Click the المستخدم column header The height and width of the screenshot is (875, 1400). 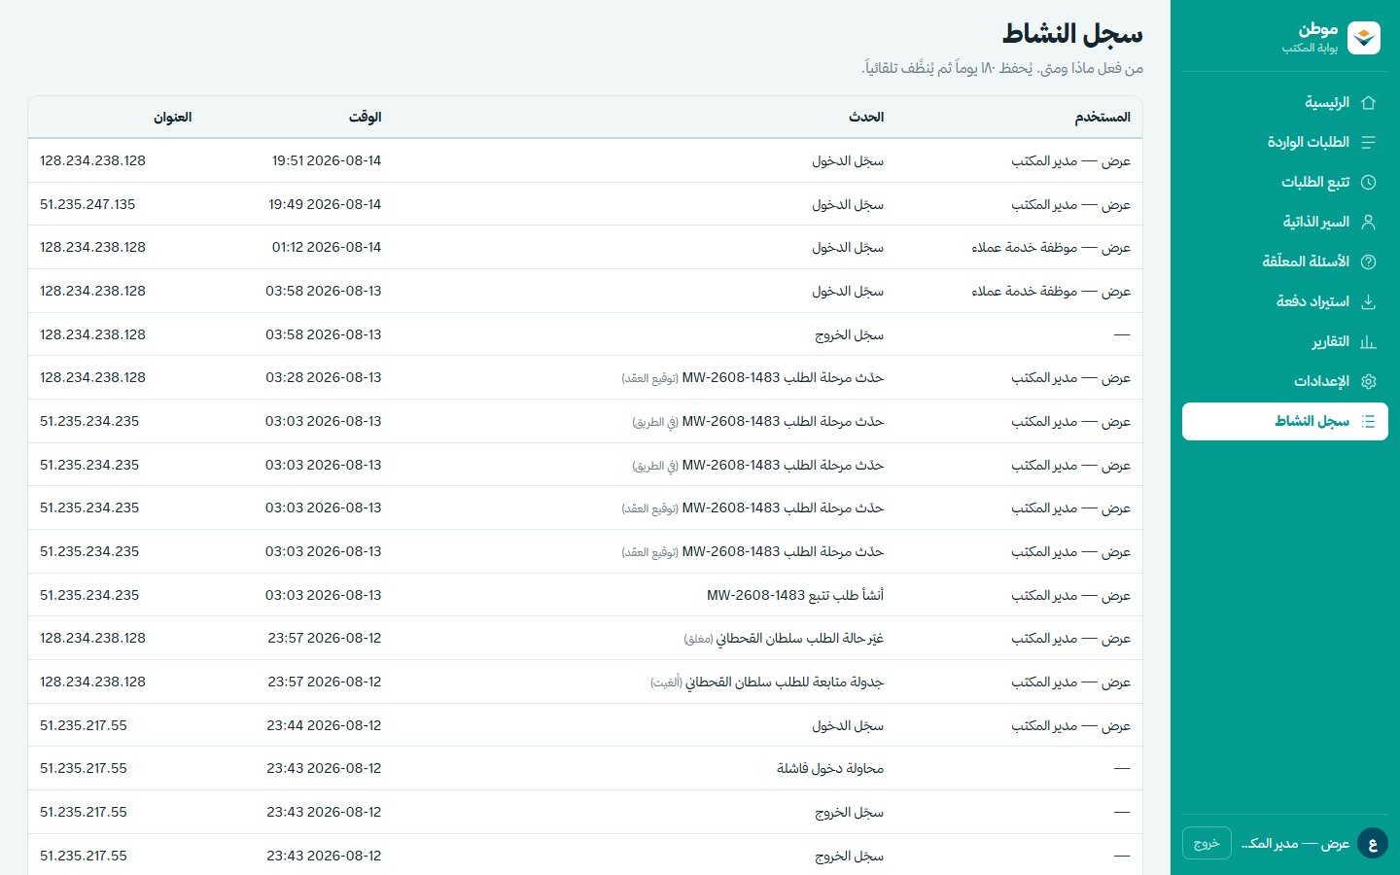(x=1102, y=118)
